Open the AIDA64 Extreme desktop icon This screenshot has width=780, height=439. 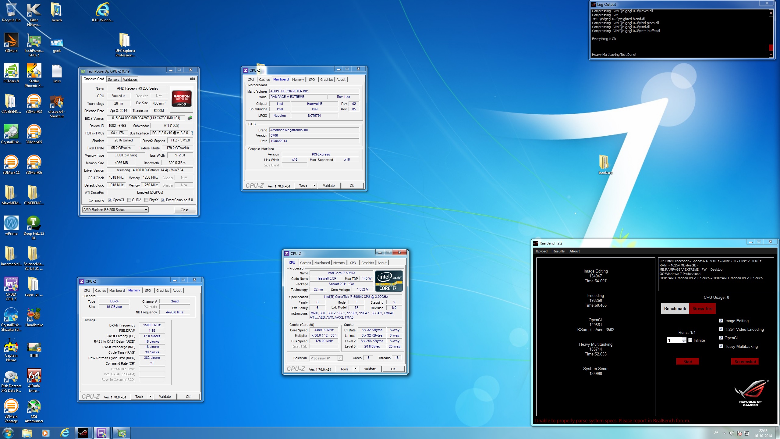point(34,380)
